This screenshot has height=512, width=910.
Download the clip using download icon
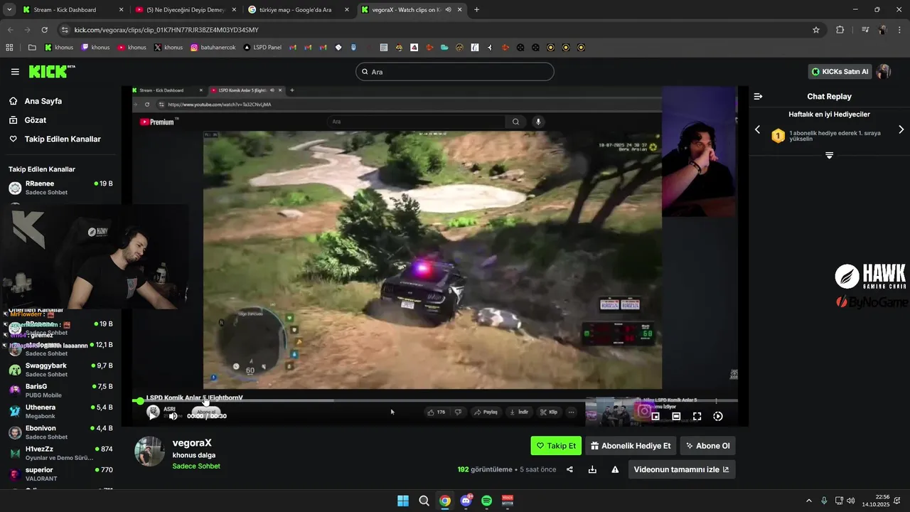coord(592,469)
